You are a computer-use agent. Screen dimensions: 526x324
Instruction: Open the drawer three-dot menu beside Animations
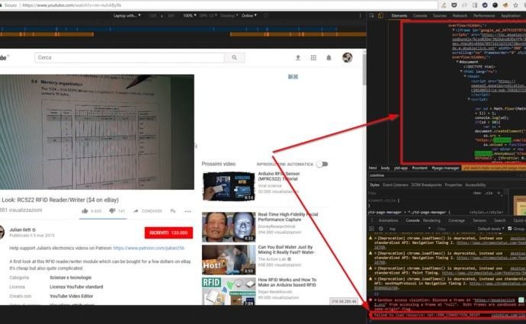click(x=371, y=220)
